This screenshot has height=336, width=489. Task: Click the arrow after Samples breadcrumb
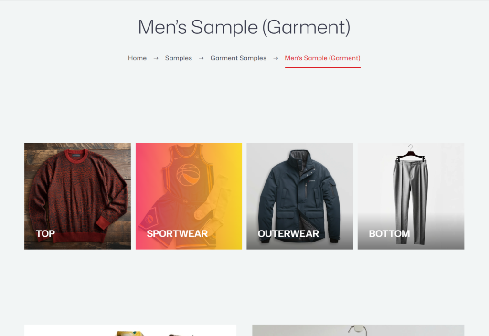[201, 58]
